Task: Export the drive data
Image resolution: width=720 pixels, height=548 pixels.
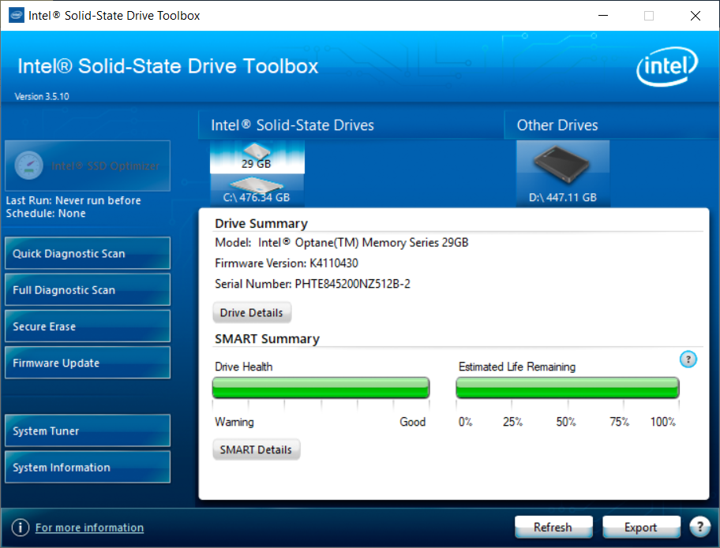Action: coord(641,527)
